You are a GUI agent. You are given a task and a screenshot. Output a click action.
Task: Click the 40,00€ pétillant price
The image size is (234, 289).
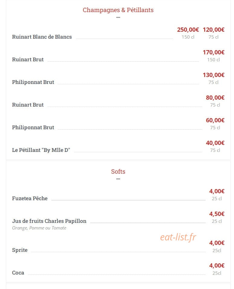tap(215, 143)
